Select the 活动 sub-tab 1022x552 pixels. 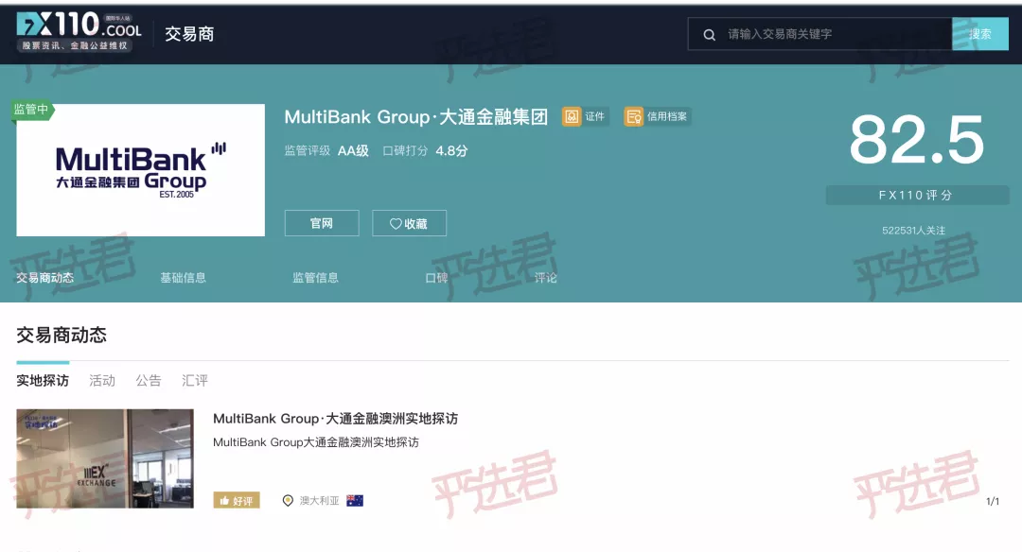coord(102,381)
